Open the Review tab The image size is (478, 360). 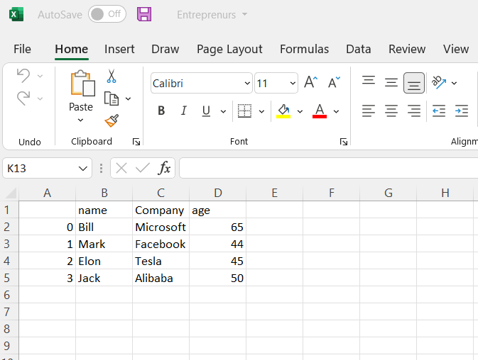[407, 49]
